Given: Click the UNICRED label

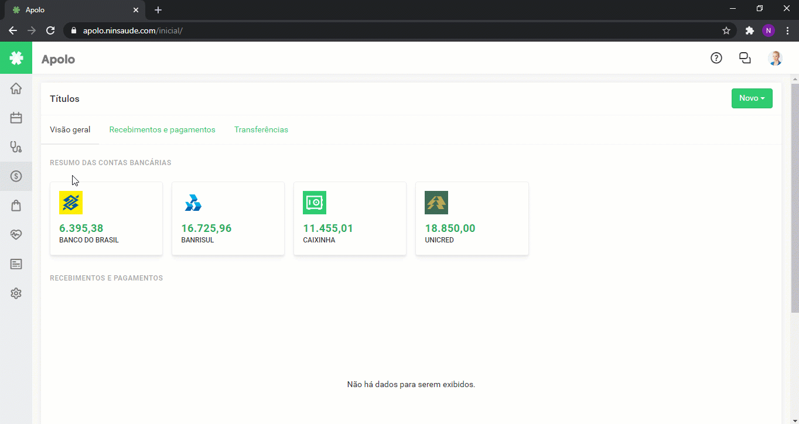Looking at the screenshot, I should click(x=439, y=240).
